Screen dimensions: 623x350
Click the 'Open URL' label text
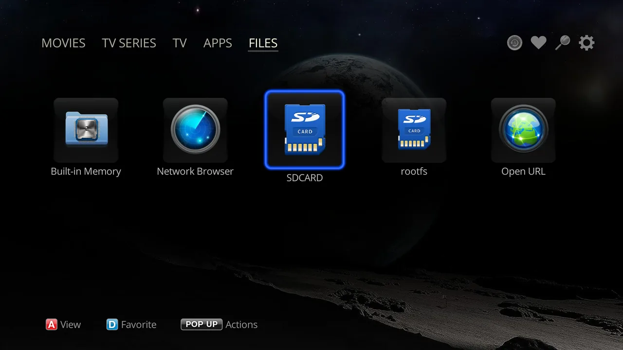(523, 171)
